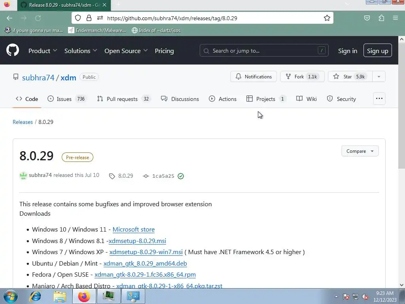Bookmark this page with the star icon

pos(327,18)
